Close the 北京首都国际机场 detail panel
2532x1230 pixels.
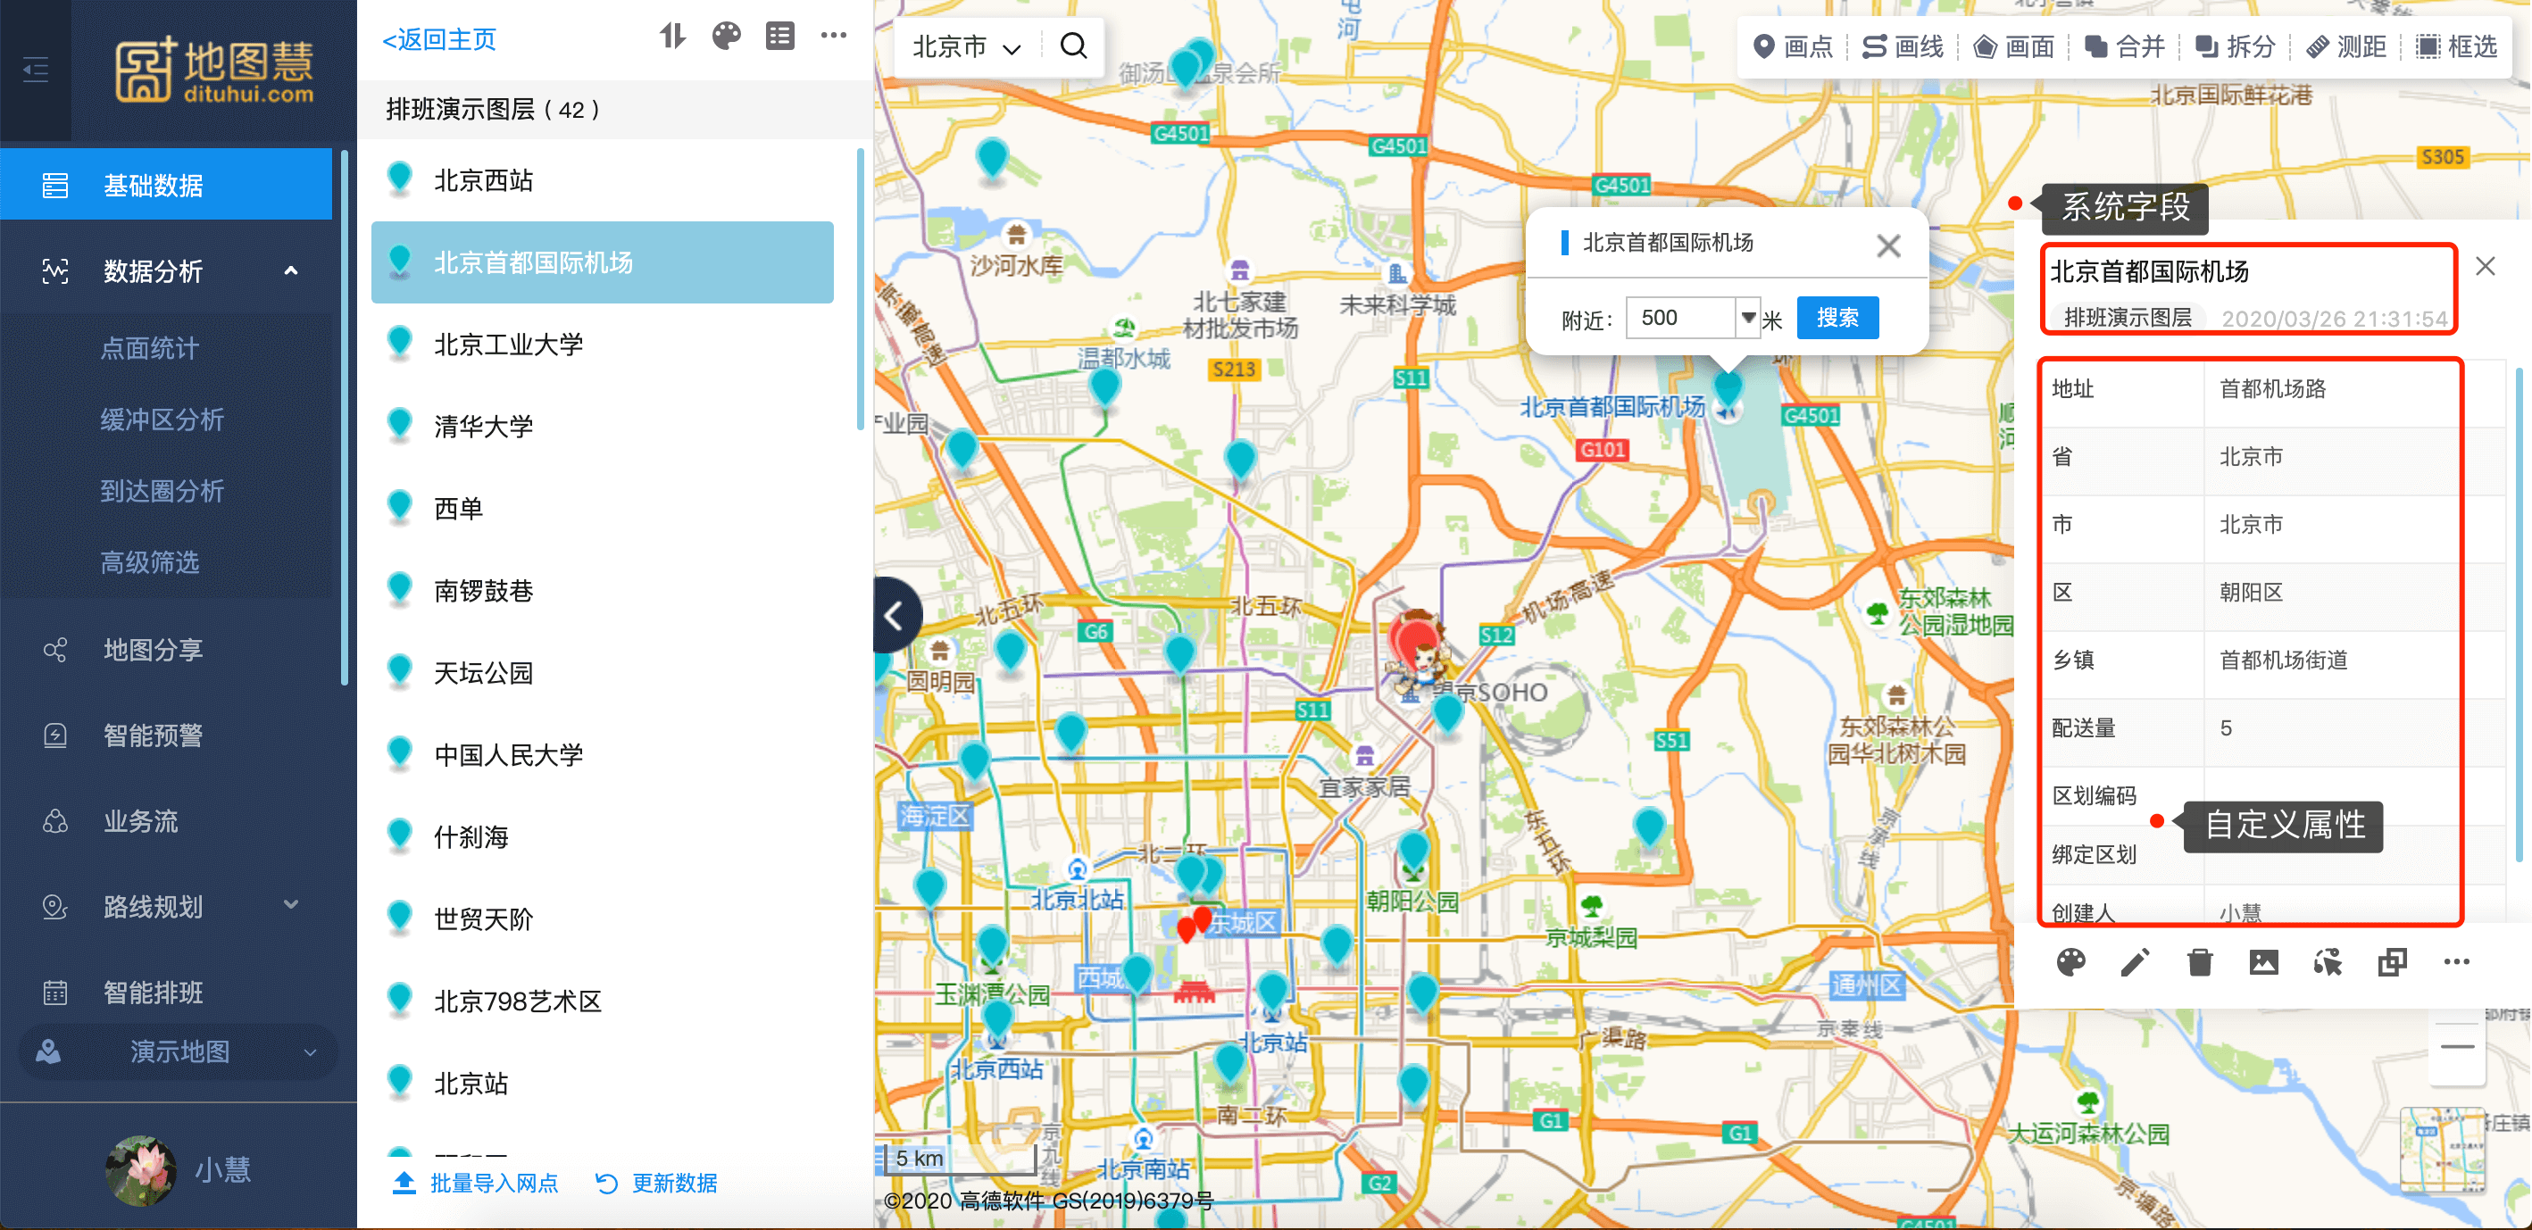pos(2485,266)
